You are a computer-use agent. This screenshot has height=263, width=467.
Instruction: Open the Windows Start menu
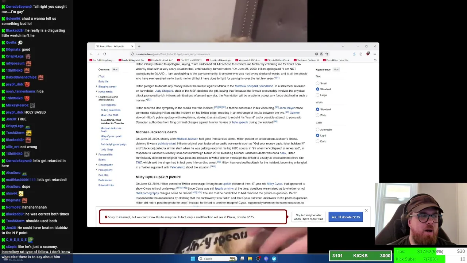[x=193, y=259]
